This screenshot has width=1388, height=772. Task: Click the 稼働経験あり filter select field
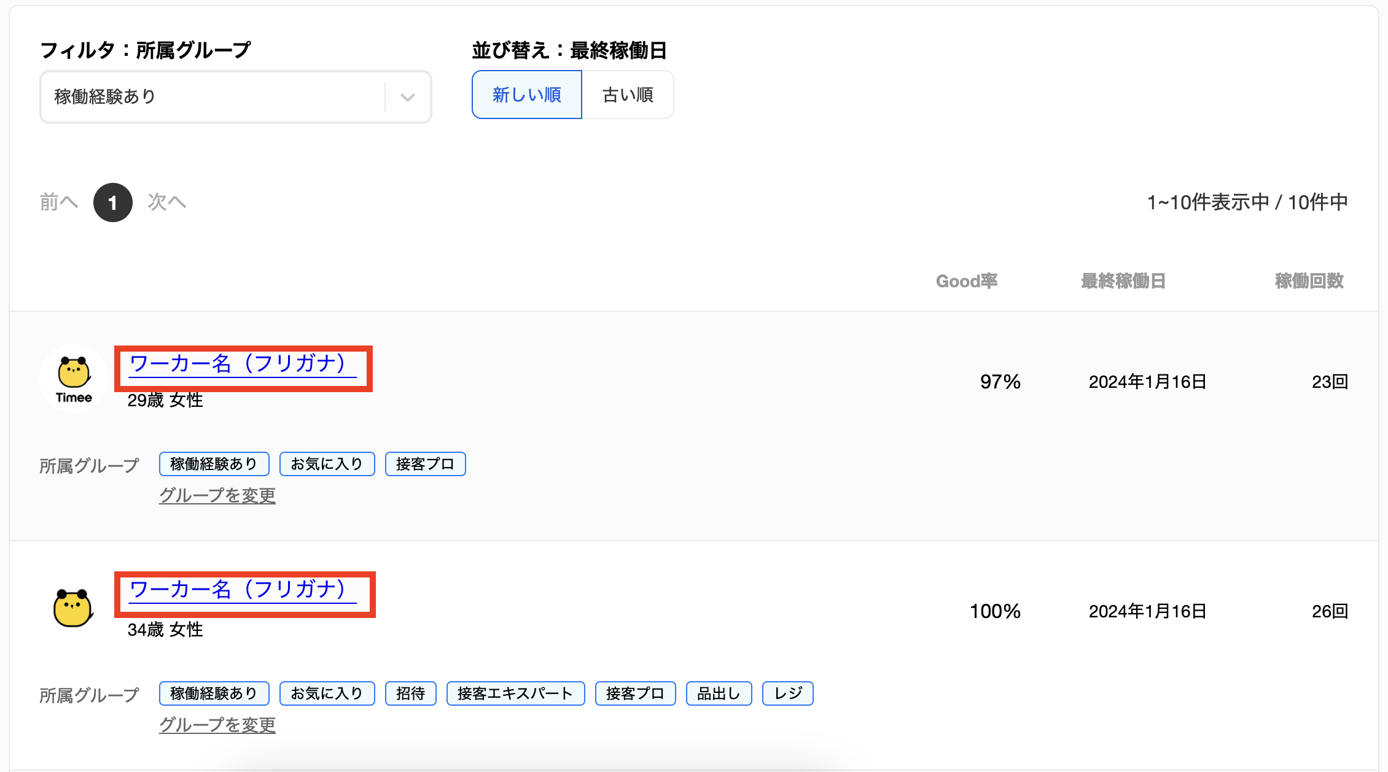212,97
